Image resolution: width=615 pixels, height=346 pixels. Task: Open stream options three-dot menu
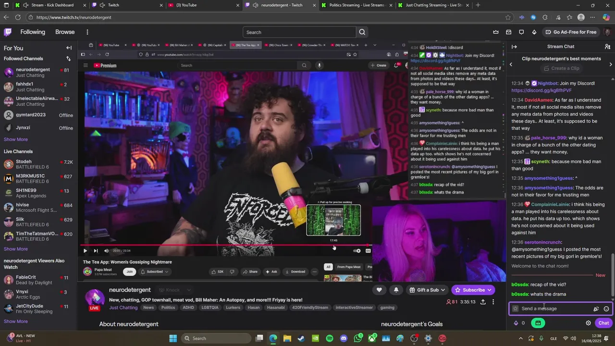click(x=493, y=302)
